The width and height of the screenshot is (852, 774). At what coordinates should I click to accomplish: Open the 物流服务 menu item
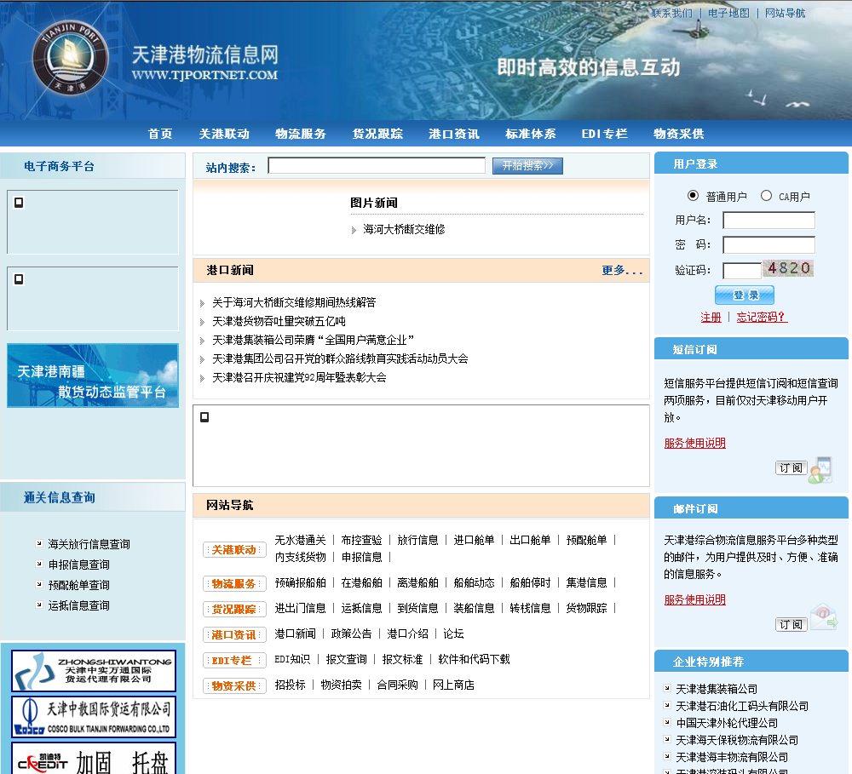301,134
